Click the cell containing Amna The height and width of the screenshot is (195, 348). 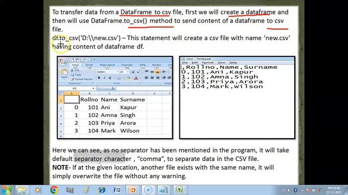(109, 115)
